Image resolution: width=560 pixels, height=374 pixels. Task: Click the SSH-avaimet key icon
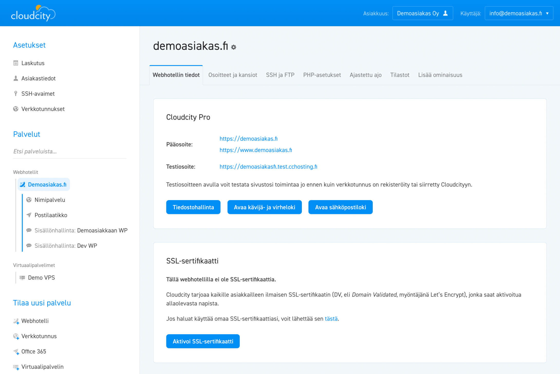click(x=16, y=94)
